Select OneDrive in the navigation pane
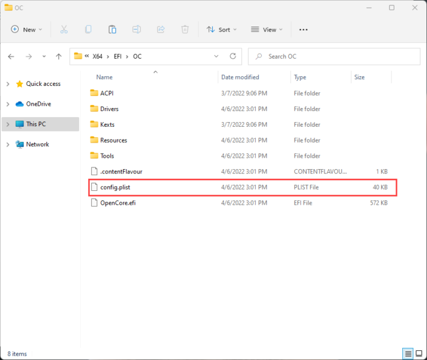 point(38,104)
